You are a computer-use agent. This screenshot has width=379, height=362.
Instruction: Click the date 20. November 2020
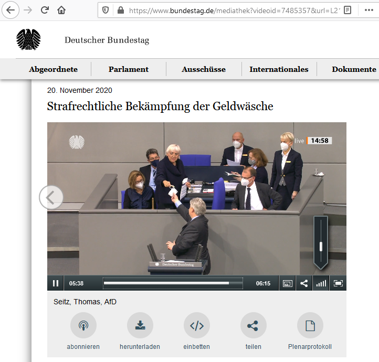tap(79, 90)
